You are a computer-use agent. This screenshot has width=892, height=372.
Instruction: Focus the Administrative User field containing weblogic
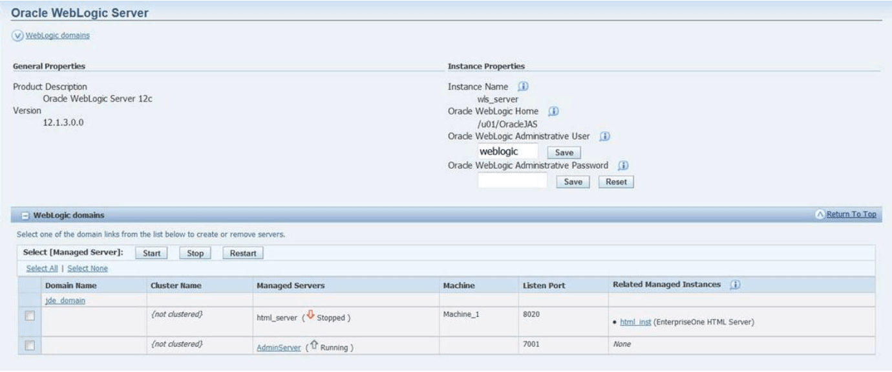pos(508,151)
